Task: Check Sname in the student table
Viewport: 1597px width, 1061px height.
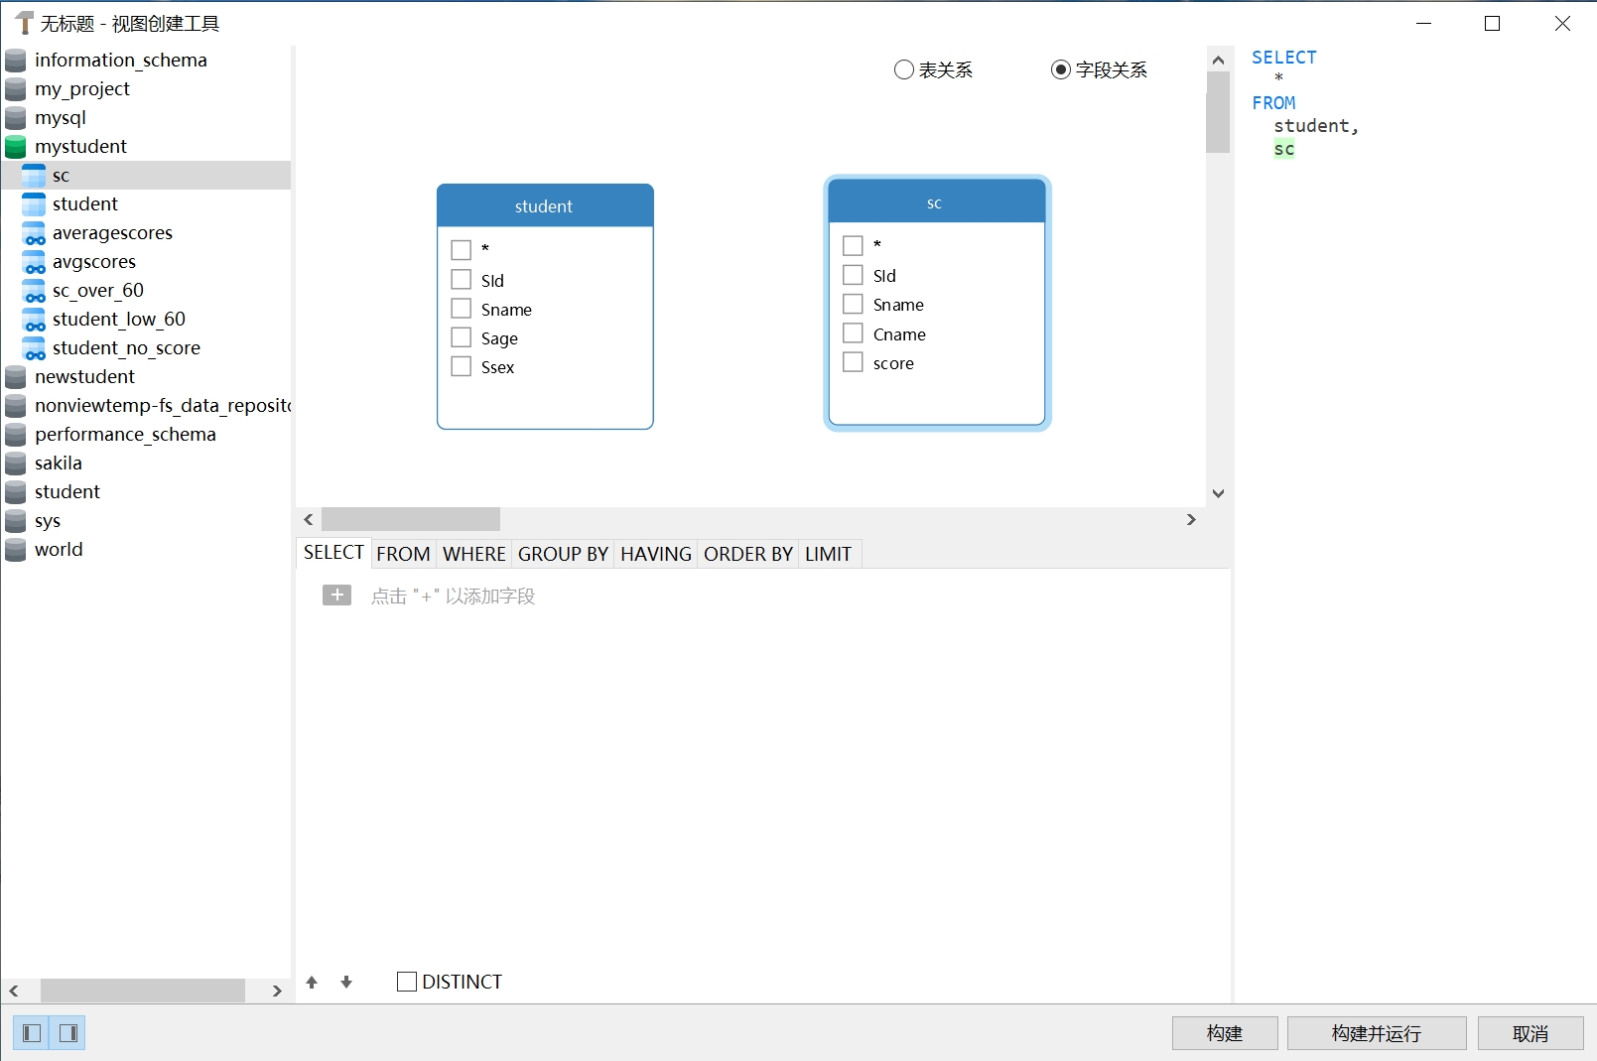Action: [x=462, y=309]
